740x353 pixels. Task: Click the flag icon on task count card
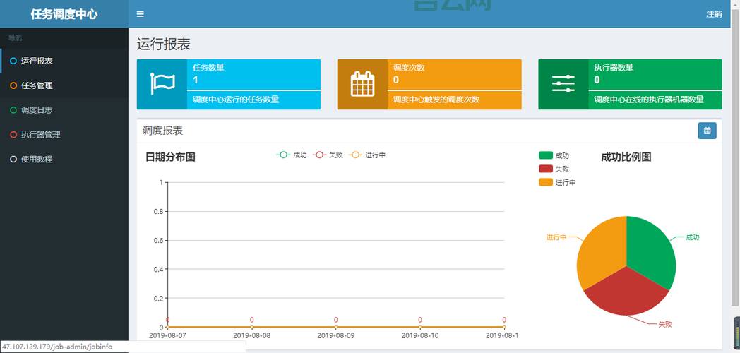point(162,84)
